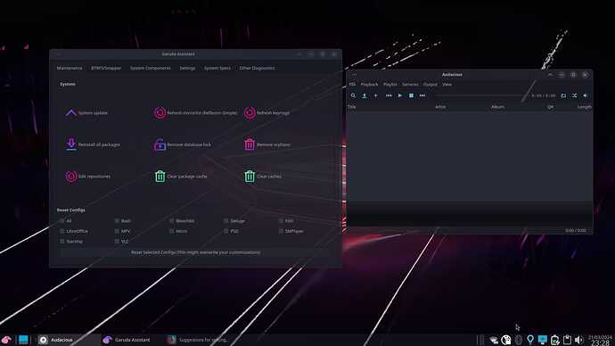Open Output menu in Audacious
The height and width of the screenshot is (346, 615).
point(430,85)
